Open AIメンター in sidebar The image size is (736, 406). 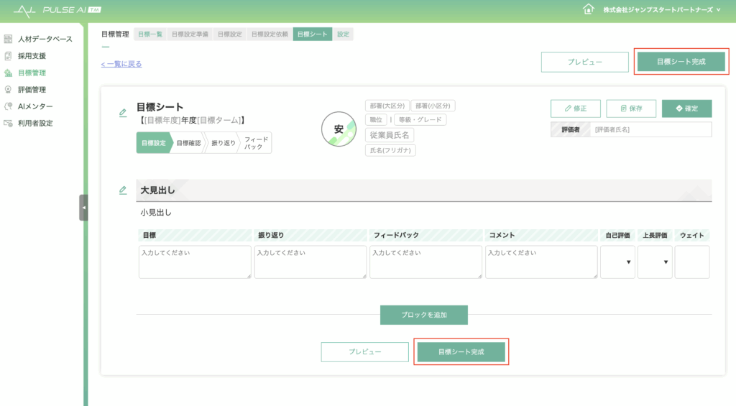34,106
